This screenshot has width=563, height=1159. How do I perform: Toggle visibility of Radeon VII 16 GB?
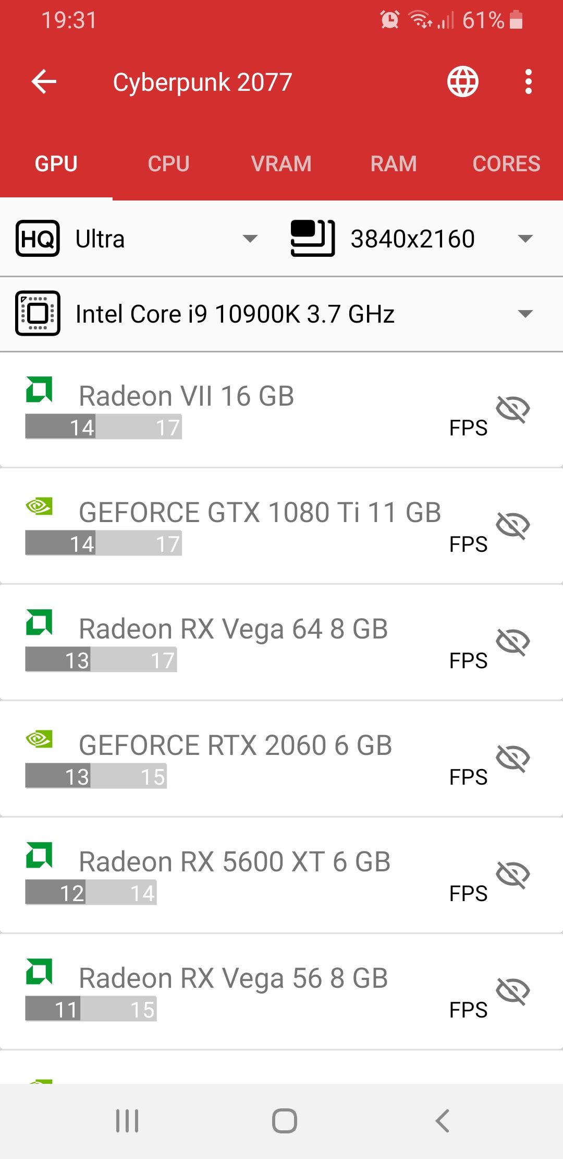click(x=513, y=409)
